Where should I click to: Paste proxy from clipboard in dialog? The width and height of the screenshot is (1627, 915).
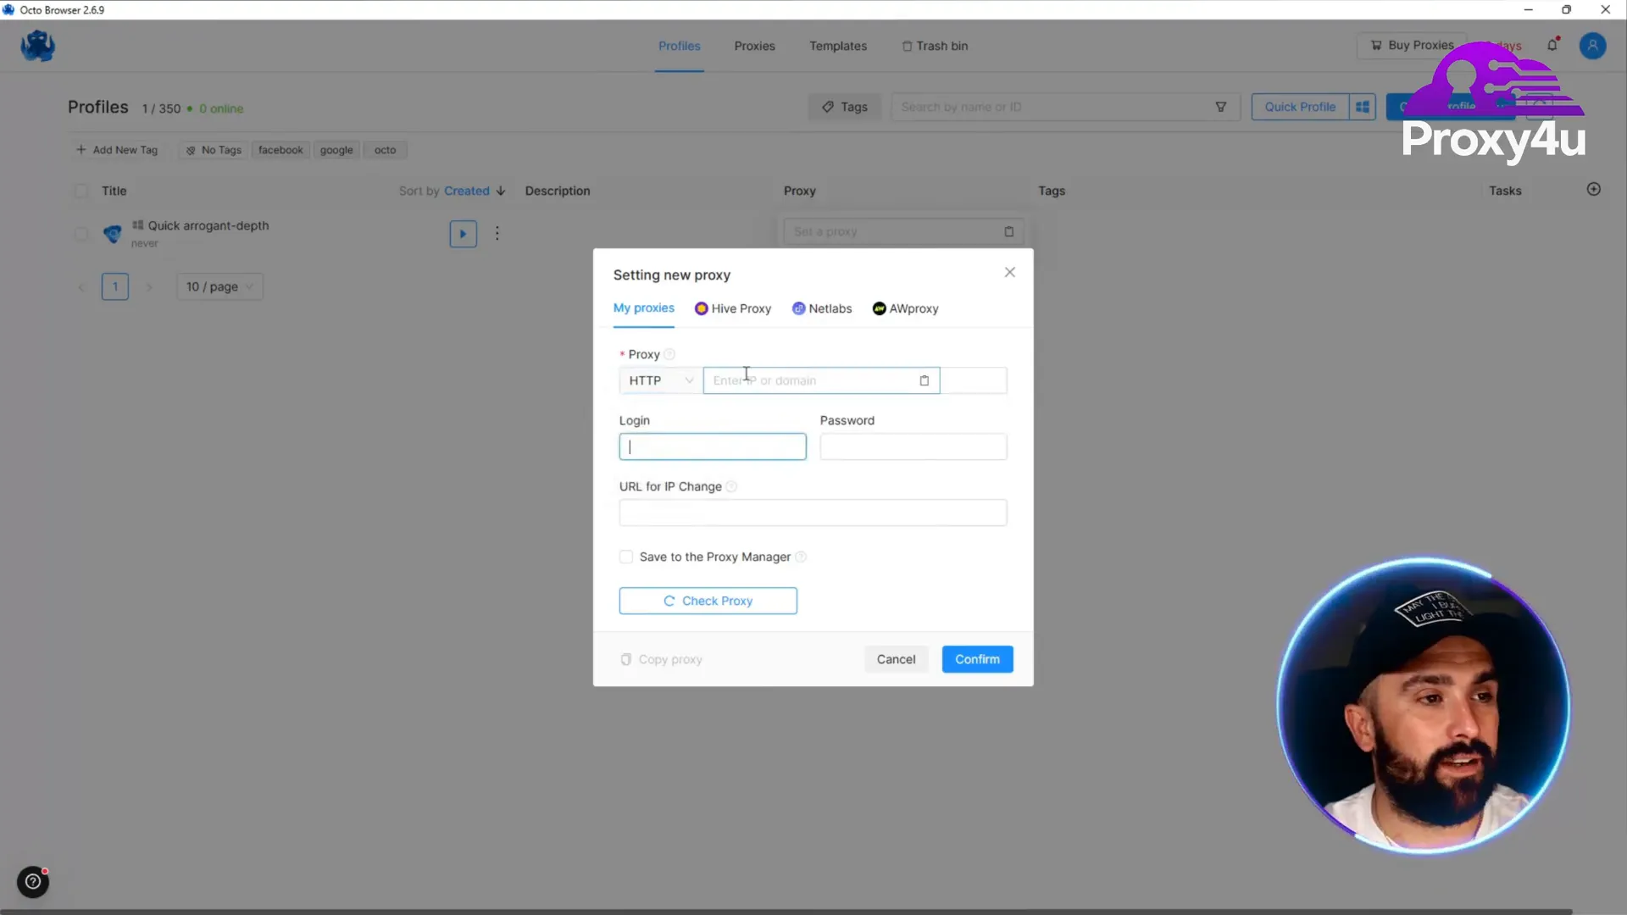pyautogui.click(x=924, y=380)
